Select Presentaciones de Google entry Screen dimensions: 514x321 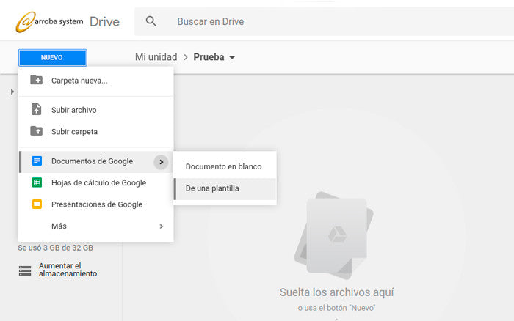click(x=96, y=204)
